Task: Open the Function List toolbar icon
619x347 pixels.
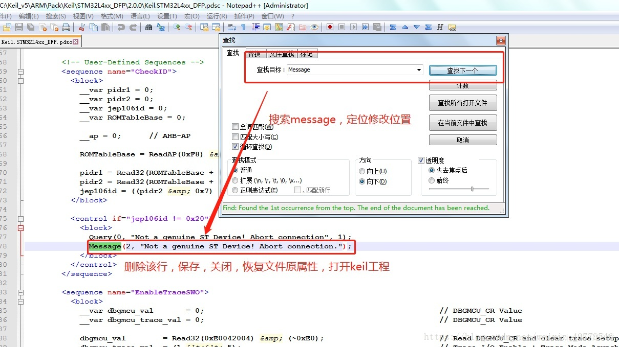Action: [x=290, y=27]
